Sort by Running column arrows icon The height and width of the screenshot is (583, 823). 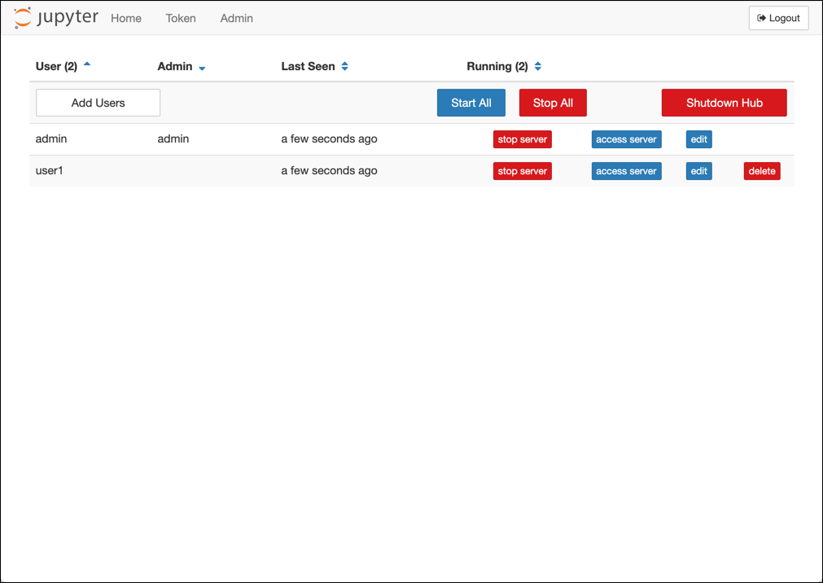pyautogui.click(x=538, y=67)
